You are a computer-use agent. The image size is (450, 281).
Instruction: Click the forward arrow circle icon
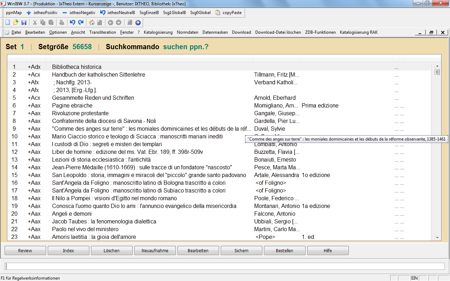point(118,22)
